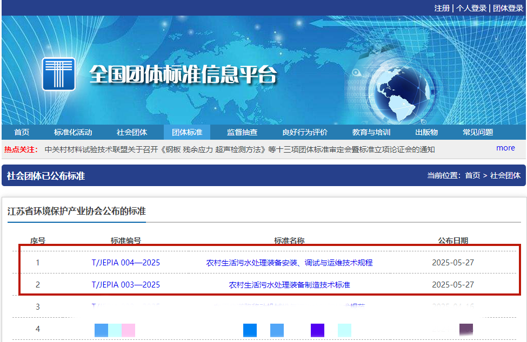The height and width of the screenshot is (342, 527).
Task: Select the 良好行为评价 menu item
Action: (305, 132)
